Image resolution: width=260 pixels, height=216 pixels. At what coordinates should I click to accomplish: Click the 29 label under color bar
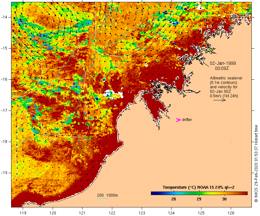coord(199,199)
